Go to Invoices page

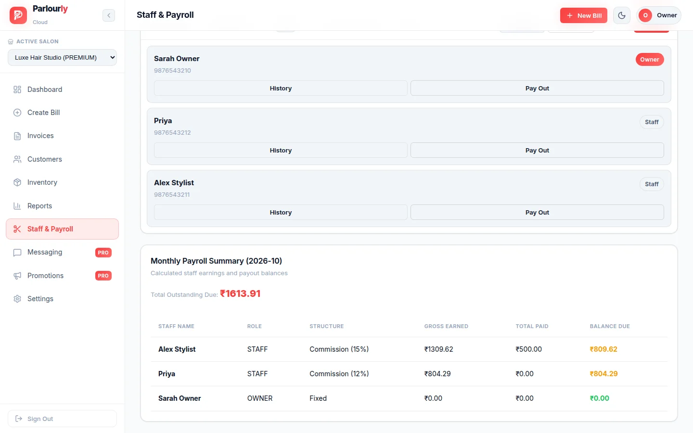click(62, 136)
